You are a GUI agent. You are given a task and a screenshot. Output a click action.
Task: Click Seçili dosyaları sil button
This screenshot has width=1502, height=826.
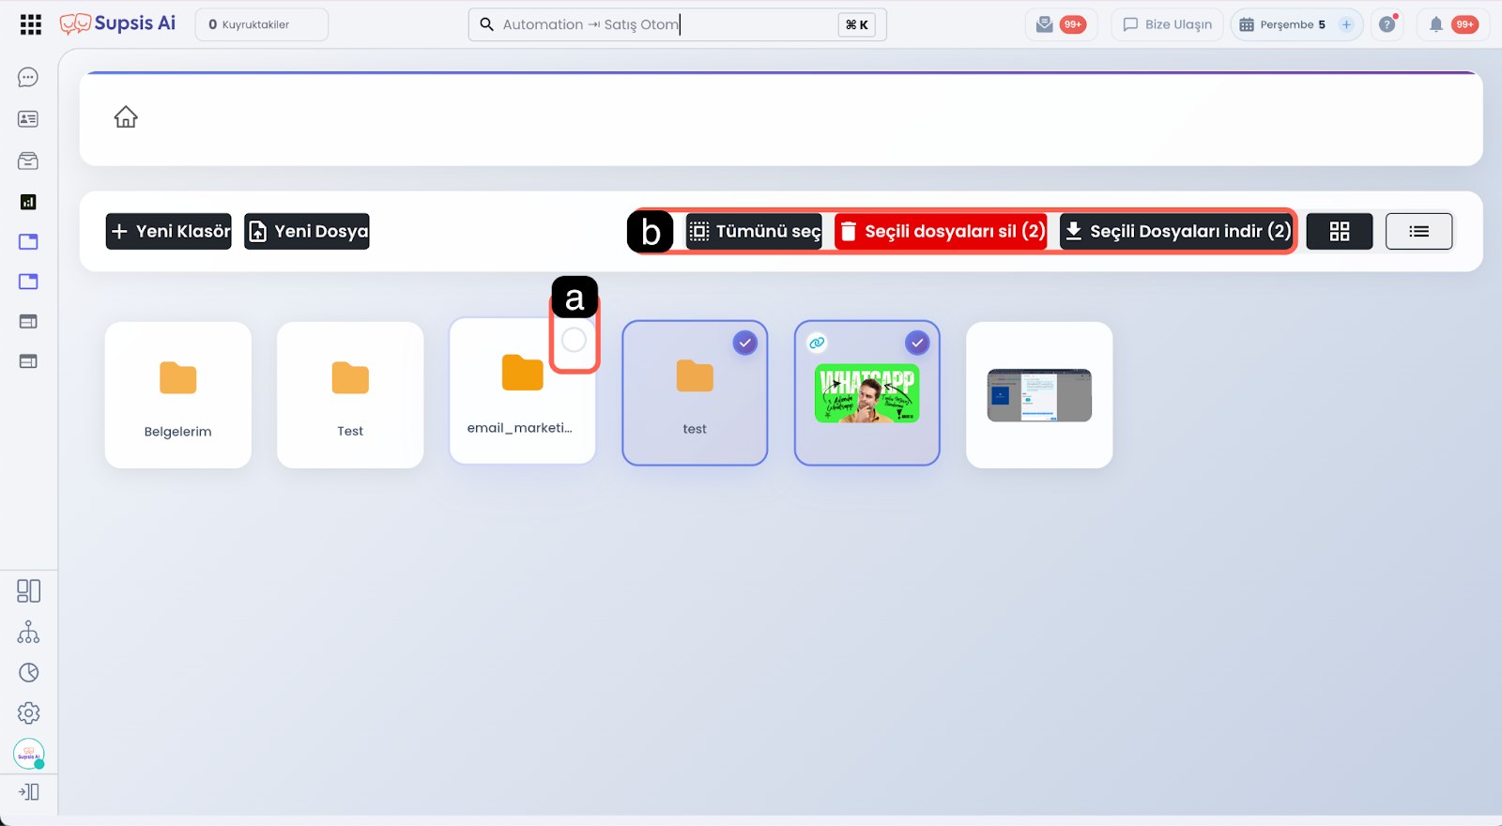tap(942, 232)
